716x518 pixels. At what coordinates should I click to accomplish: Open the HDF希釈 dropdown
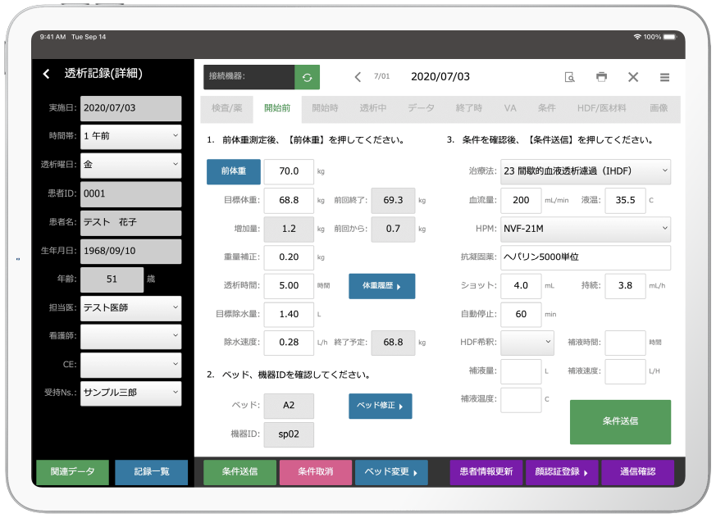click(528, 343)
